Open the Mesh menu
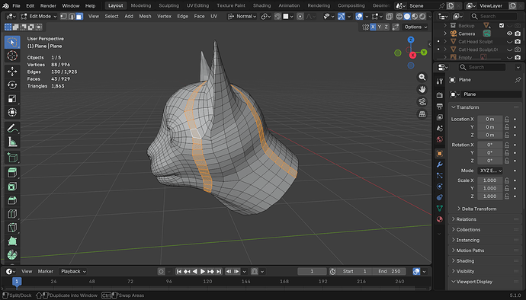The image size is (526, 300). 145,16
